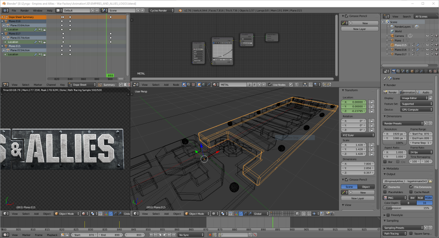
Task: Collapse Plane.015Action in dope sheet
Action: pyautogui.click(x=4, y=50)
